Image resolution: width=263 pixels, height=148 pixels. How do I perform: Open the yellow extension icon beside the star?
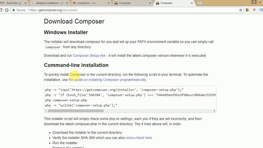(x=247, y=10)
